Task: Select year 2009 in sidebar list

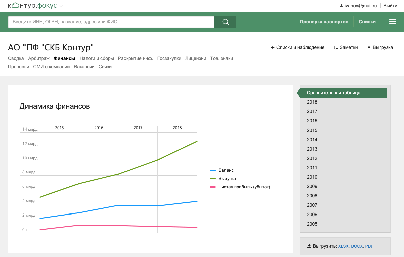Action: tap(312, 186)
